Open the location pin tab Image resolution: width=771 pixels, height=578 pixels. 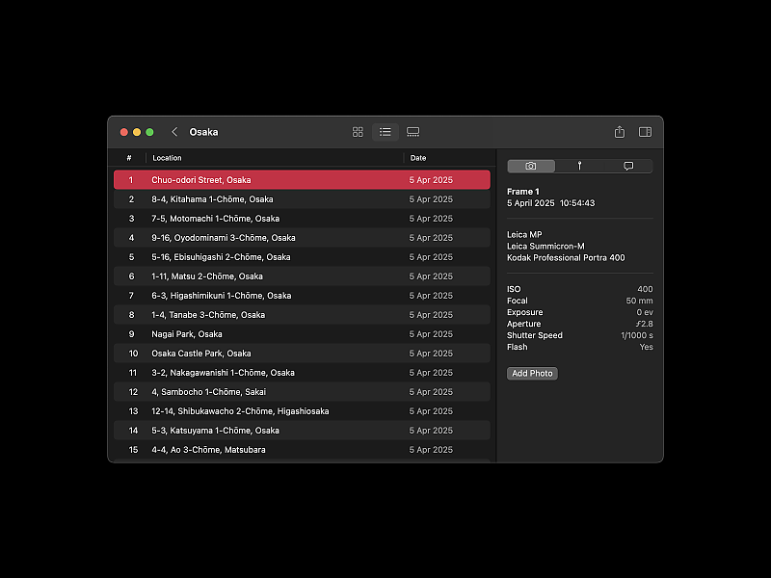tap(579, 166)
